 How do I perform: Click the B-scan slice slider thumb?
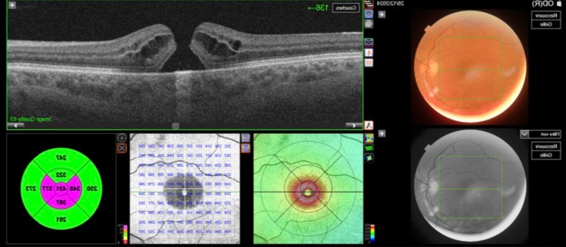(x=176, y=125)
